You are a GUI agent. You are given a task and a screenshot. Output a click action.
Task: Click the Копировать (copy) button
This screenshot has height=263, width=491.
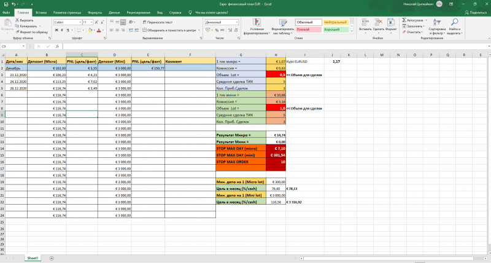pyautogui.click(x=26, y=26)
